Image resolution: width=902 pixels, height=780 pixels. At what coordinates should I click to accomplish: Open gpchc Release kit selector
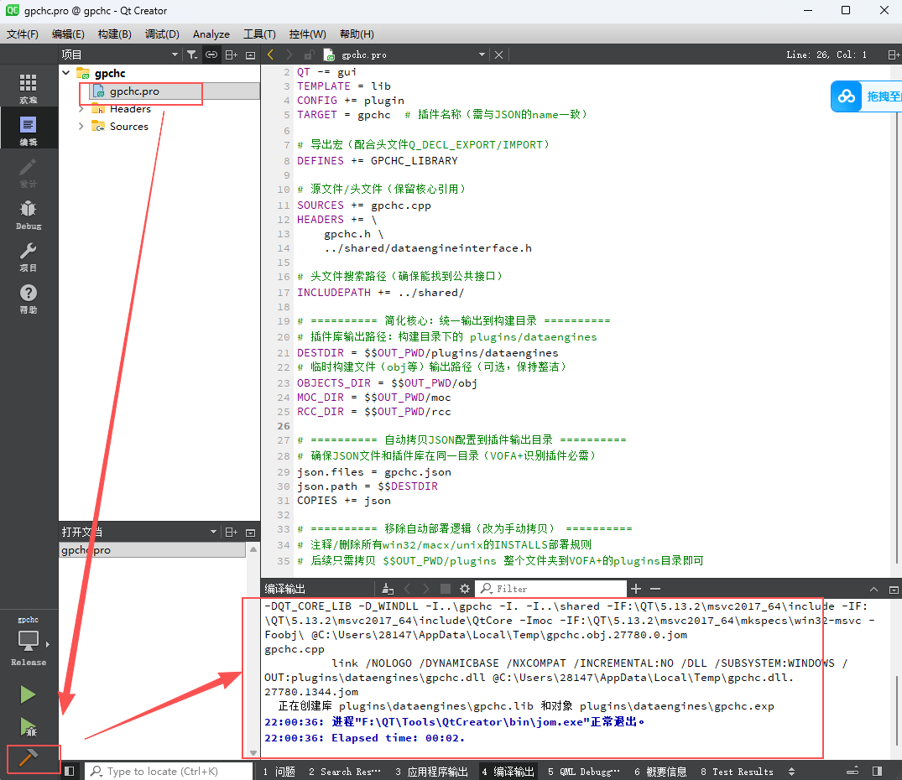29,640
